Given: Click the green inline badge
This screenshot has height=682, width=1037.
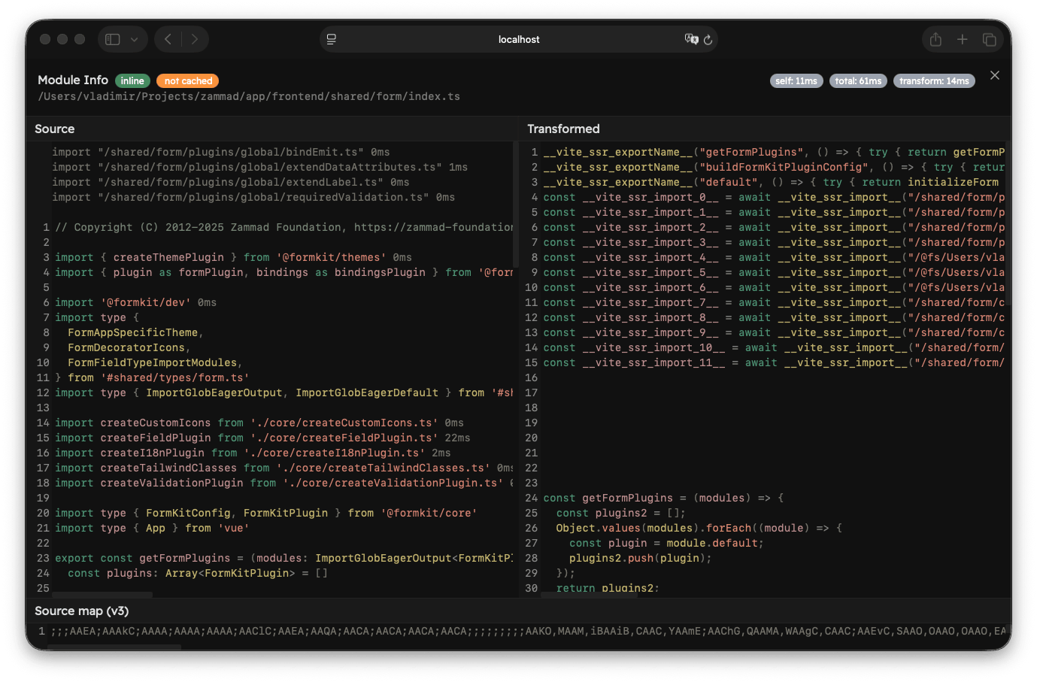Looking at the screenshot, I should pyautogui.click(x=132, y=80).
